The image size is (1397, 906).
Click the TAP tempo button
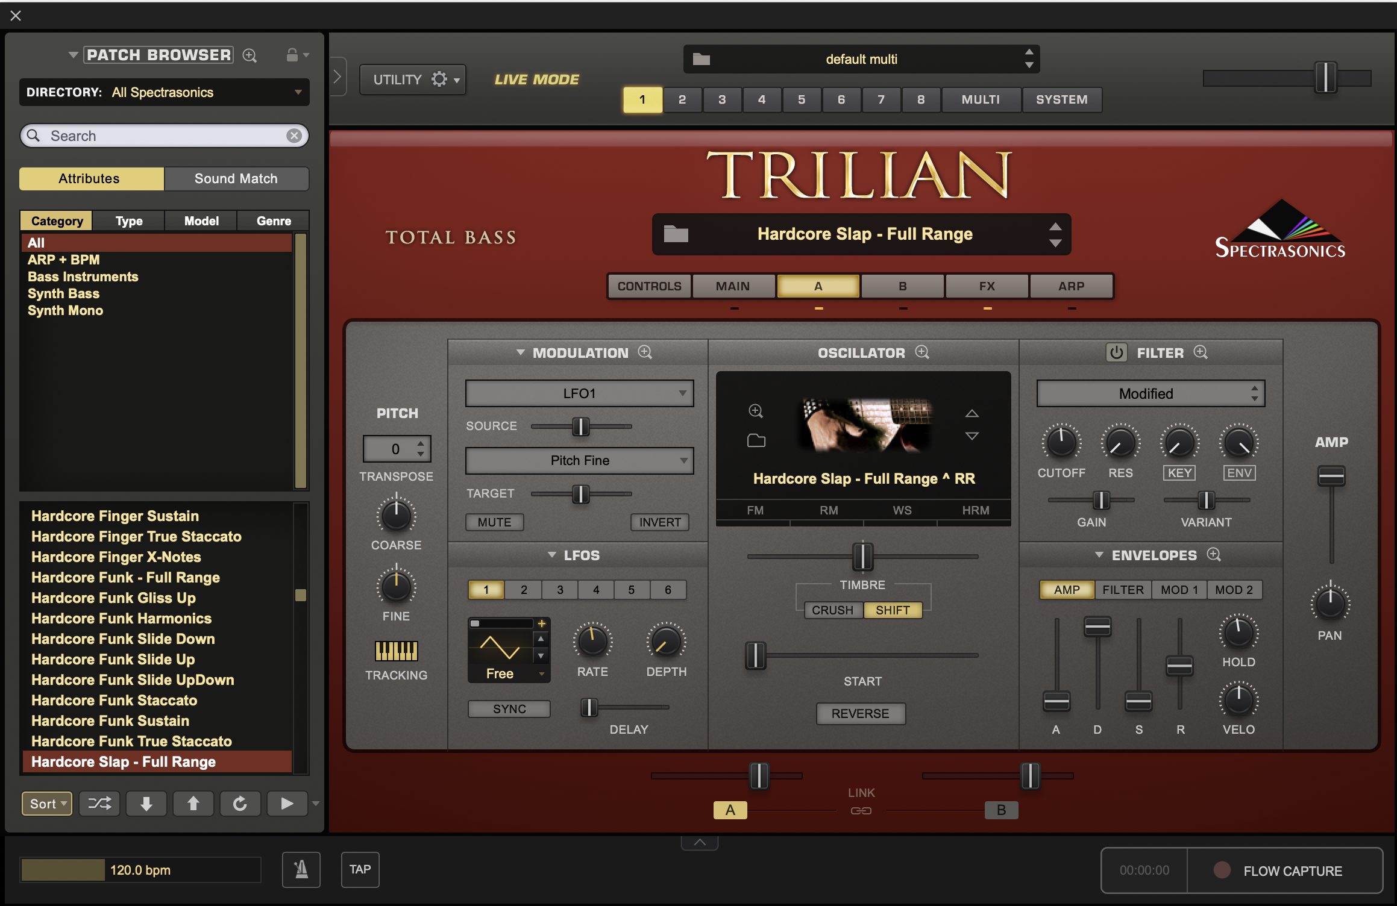click(360, 869)
